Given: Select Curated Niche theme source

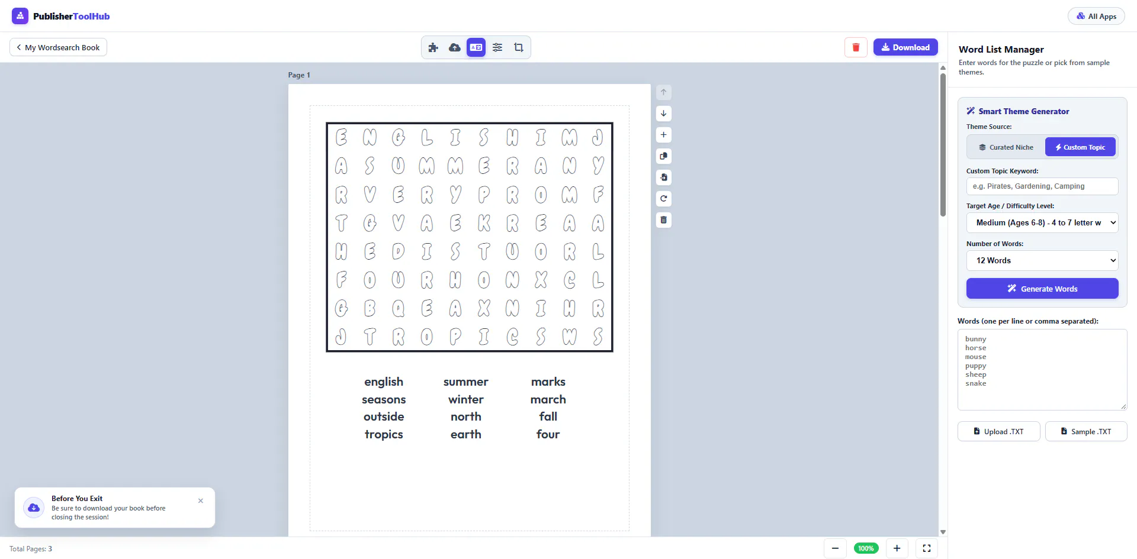Looking at the screenshot, I should tap(1006, 147).
